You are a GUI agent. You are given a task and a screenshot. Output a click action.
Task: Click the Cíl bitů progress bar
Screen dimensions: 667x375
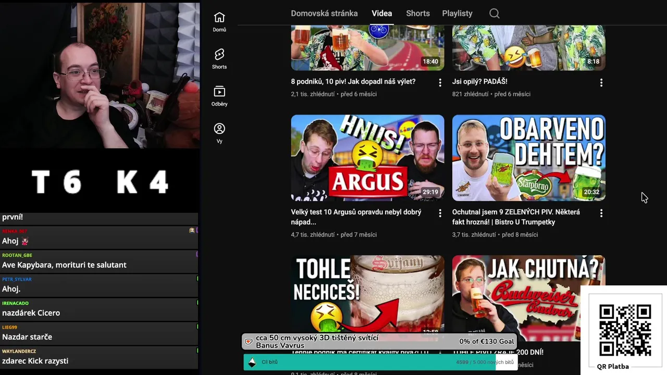pos(380,362)
